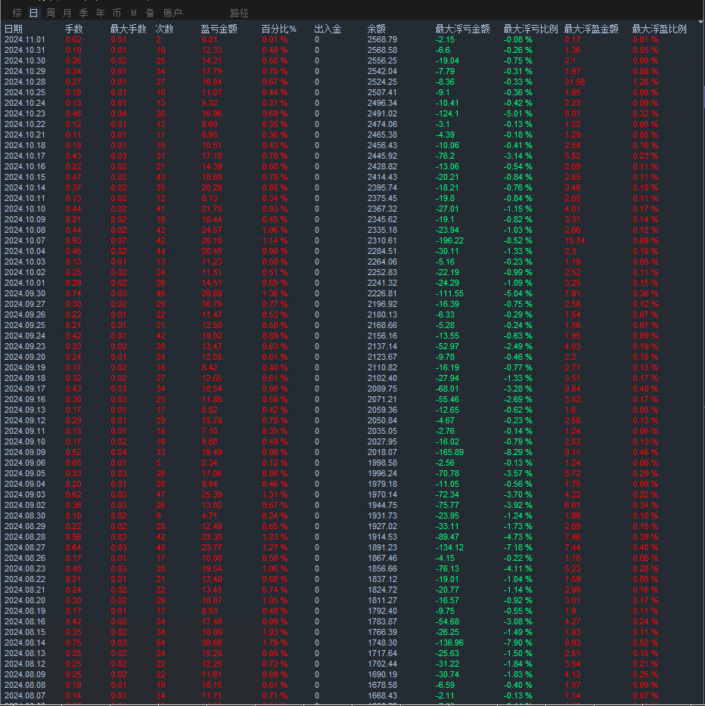
Task: Click the 最大浮盈金额 column header
Action: pos(591,29)
